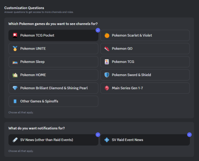Select the Pokemon HOME option
Viewport: 199px width, 161px height.
pos(53,75)
